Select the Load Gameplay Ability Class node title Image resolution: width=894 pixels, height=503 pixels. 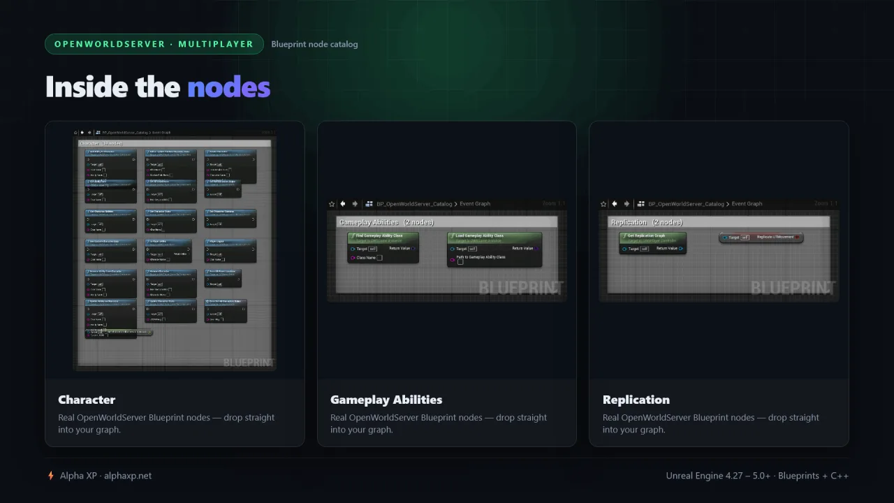point(480,235)
